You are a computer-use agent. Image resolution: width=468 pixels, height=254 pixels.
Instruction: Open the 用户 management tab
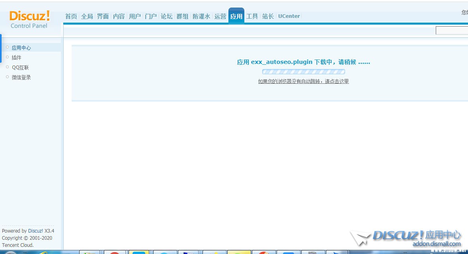[135, 16]
